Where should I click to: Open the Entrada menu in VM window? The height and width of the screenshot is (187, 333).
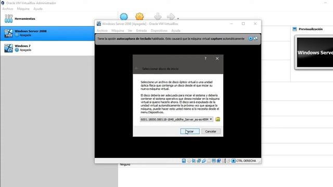pos(142,31)
